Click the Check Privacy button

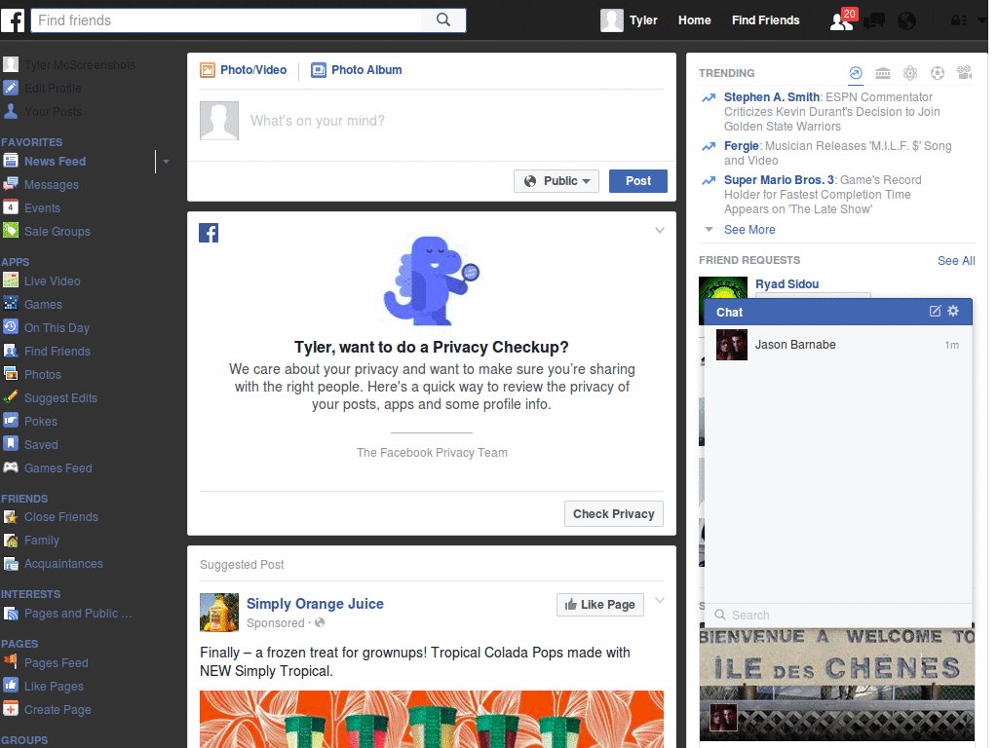pyautogui.click(x=614, y=514)
